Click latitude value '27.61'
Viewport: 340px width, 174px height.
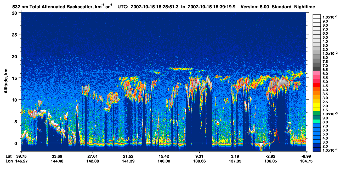coord(92,156)
